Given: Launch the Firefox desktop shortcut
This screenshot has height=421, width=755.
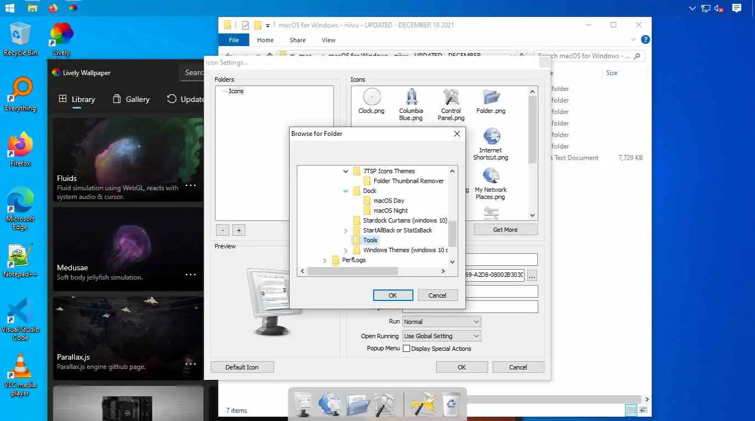Looking at the screenshot, I should pyautogui.click(x=20, y=150).
